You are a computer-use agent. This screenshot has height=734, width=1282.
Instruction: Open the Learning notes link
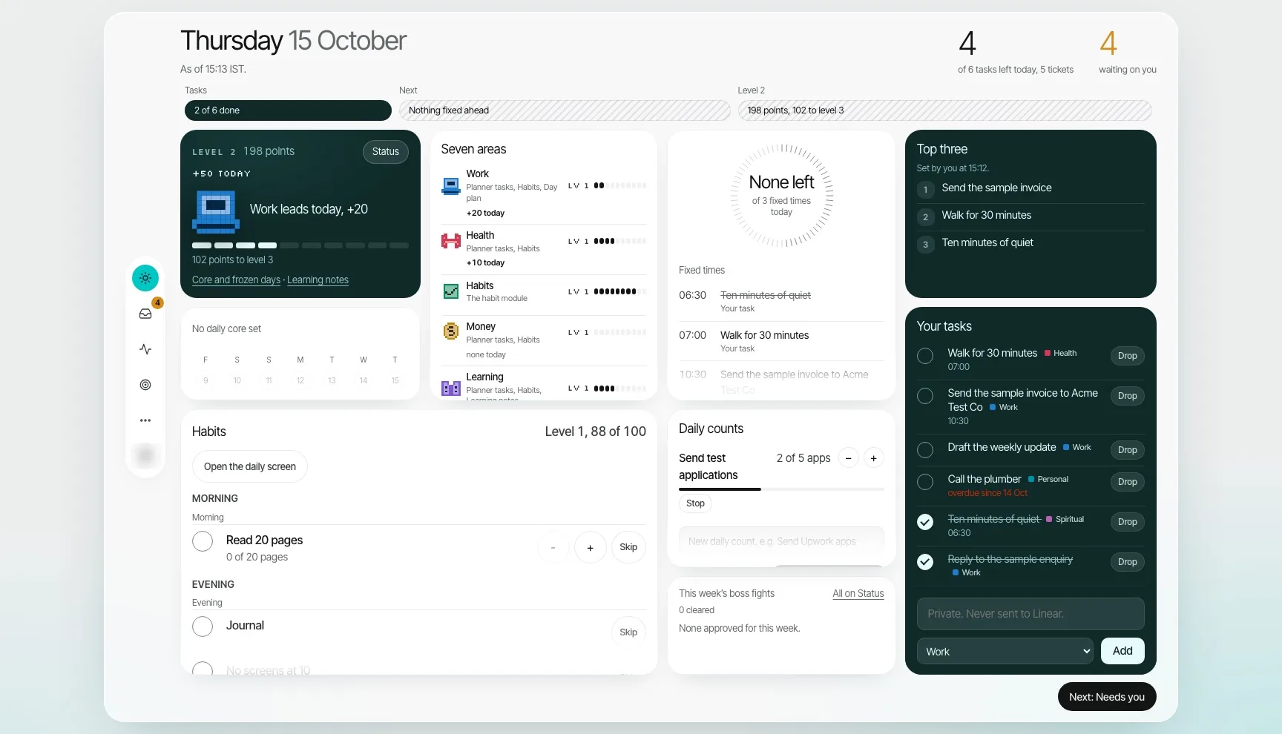[x=318, y=280]
